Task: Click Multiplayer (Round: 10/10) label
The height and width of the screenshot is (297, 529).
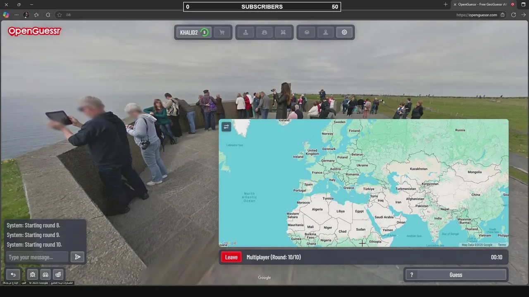Action: coord(274,257)
